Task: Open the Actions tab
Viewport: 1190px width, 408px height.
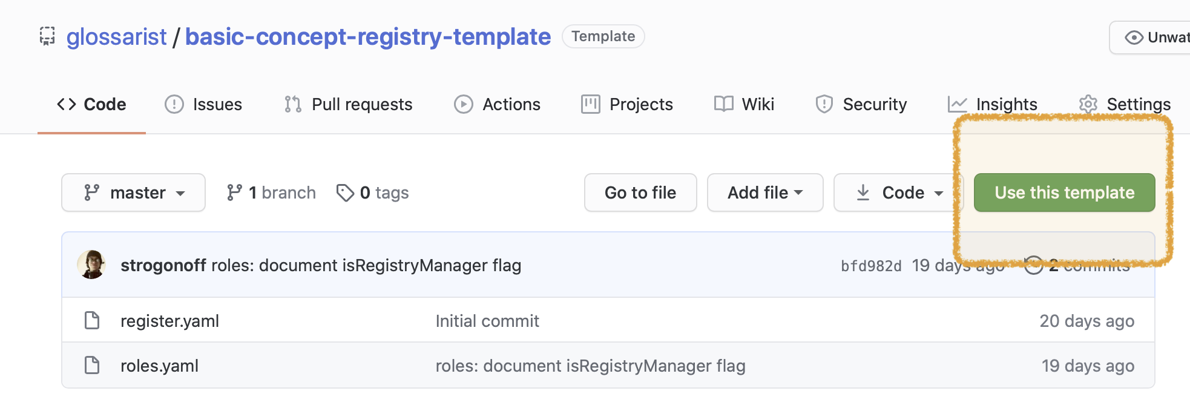Action: [x=497, y=104]
